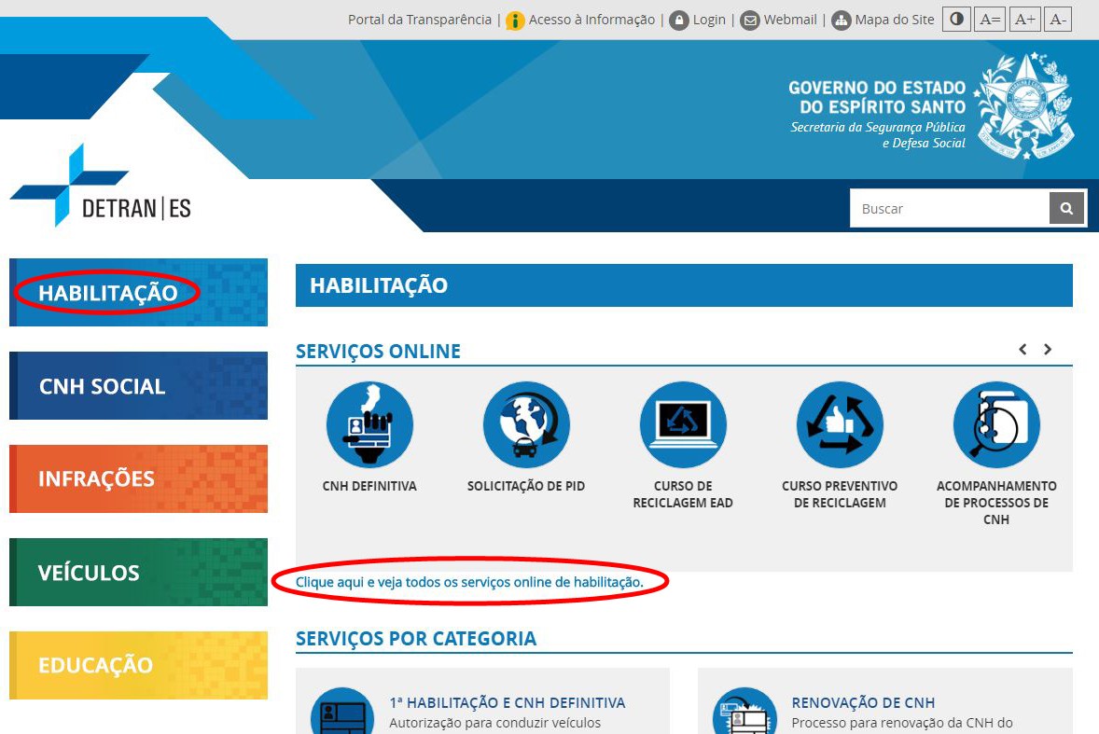Reset font size with A= button
This screenshot has height=734, width=1099.
991,19
